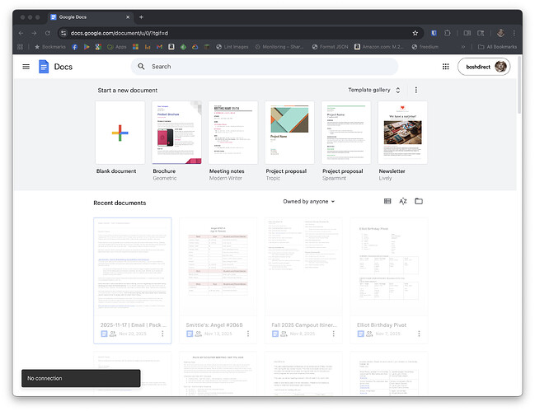This screenshot has width=535, height=411.
Task: Open the Bookmarks bookmark folder
Action: pos(50,47)
